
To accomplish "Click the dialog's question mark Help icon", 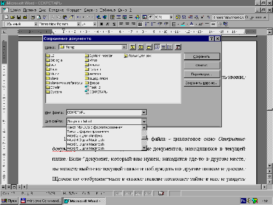I will (x=211, y=39).
